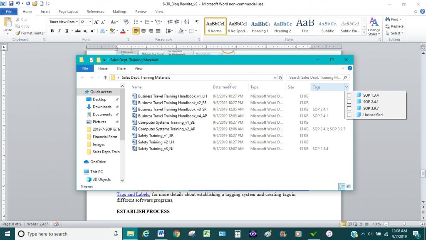
Task: Select the align left paragraph icon
Action: coord(136,31)
